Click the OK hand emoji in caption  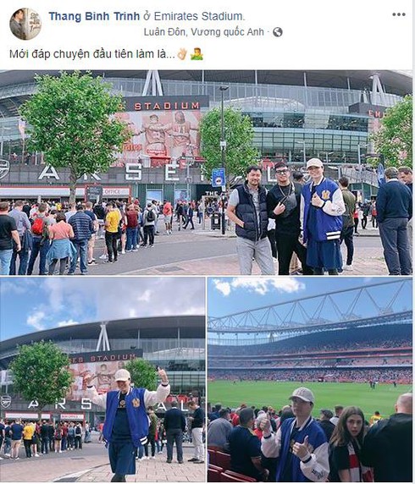pos(182,54)
